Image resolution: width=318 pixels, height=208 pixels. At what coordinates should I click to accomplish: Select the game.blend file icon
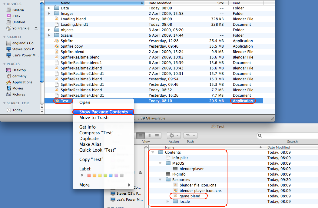tap(175, 196)
